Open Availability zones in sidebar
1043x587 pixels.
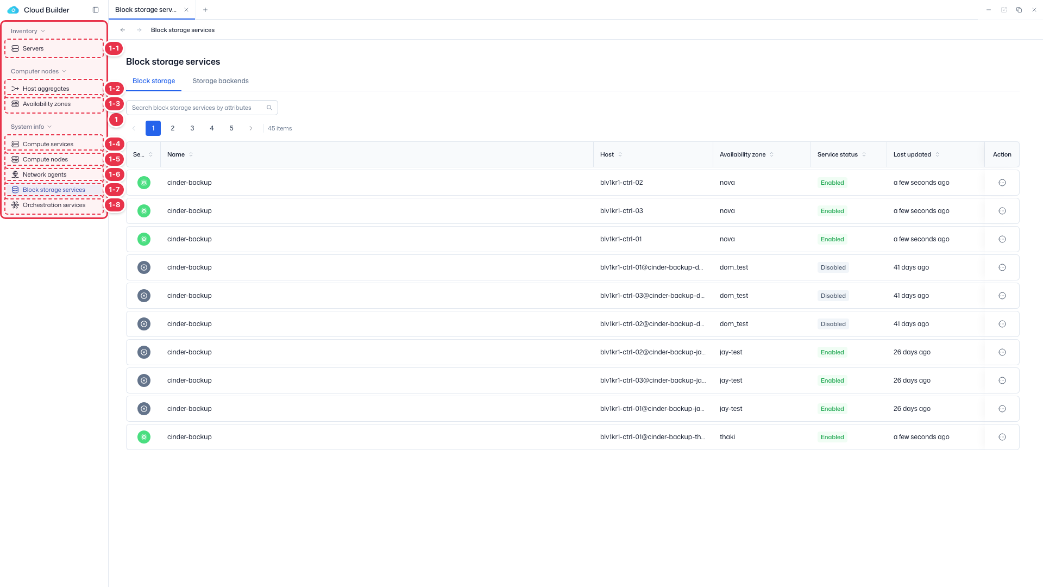(x=54, y=104)
